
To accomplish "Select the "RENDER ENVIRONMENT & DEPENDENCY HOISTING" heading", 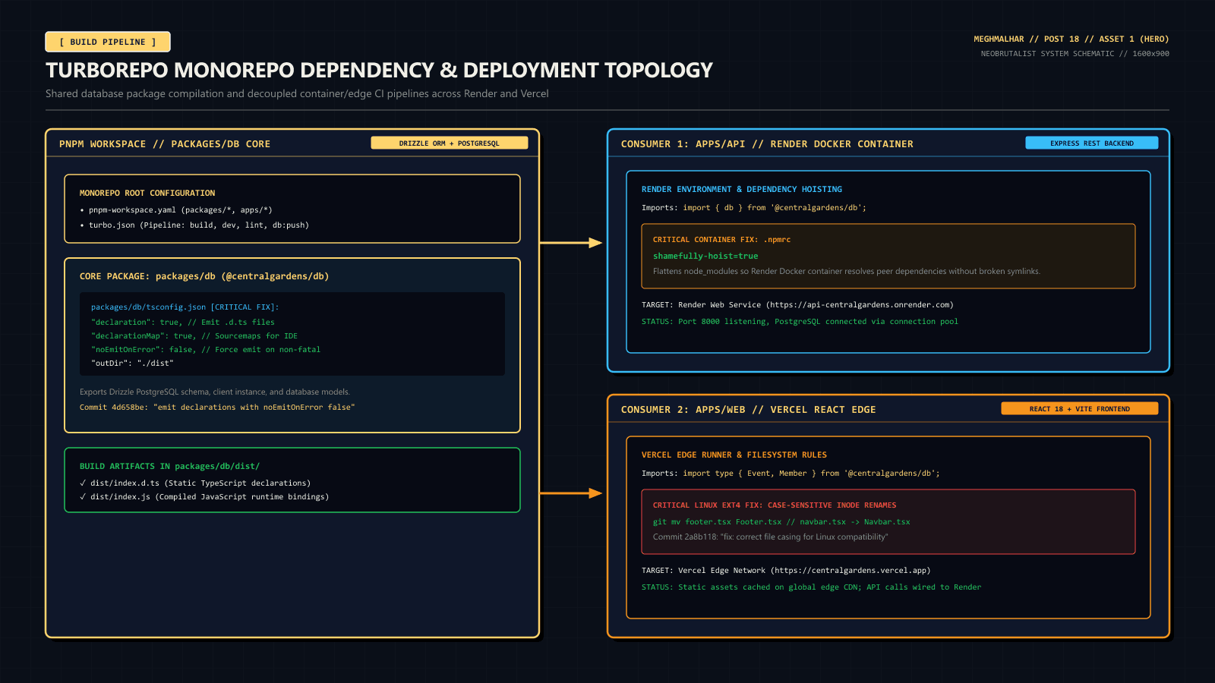I will (742, 190).
